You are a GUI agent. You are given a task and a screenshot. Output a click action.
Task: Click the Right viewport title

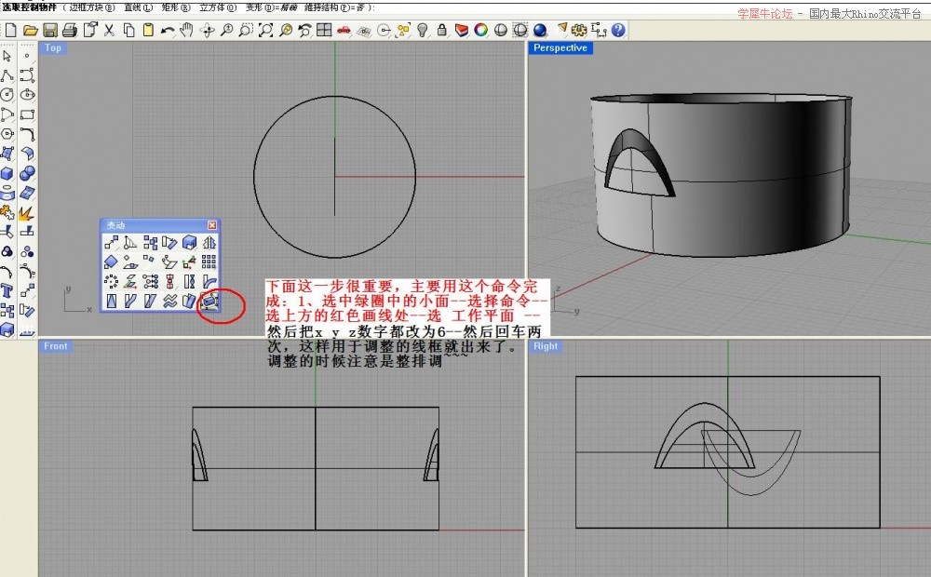coord(545,346)
